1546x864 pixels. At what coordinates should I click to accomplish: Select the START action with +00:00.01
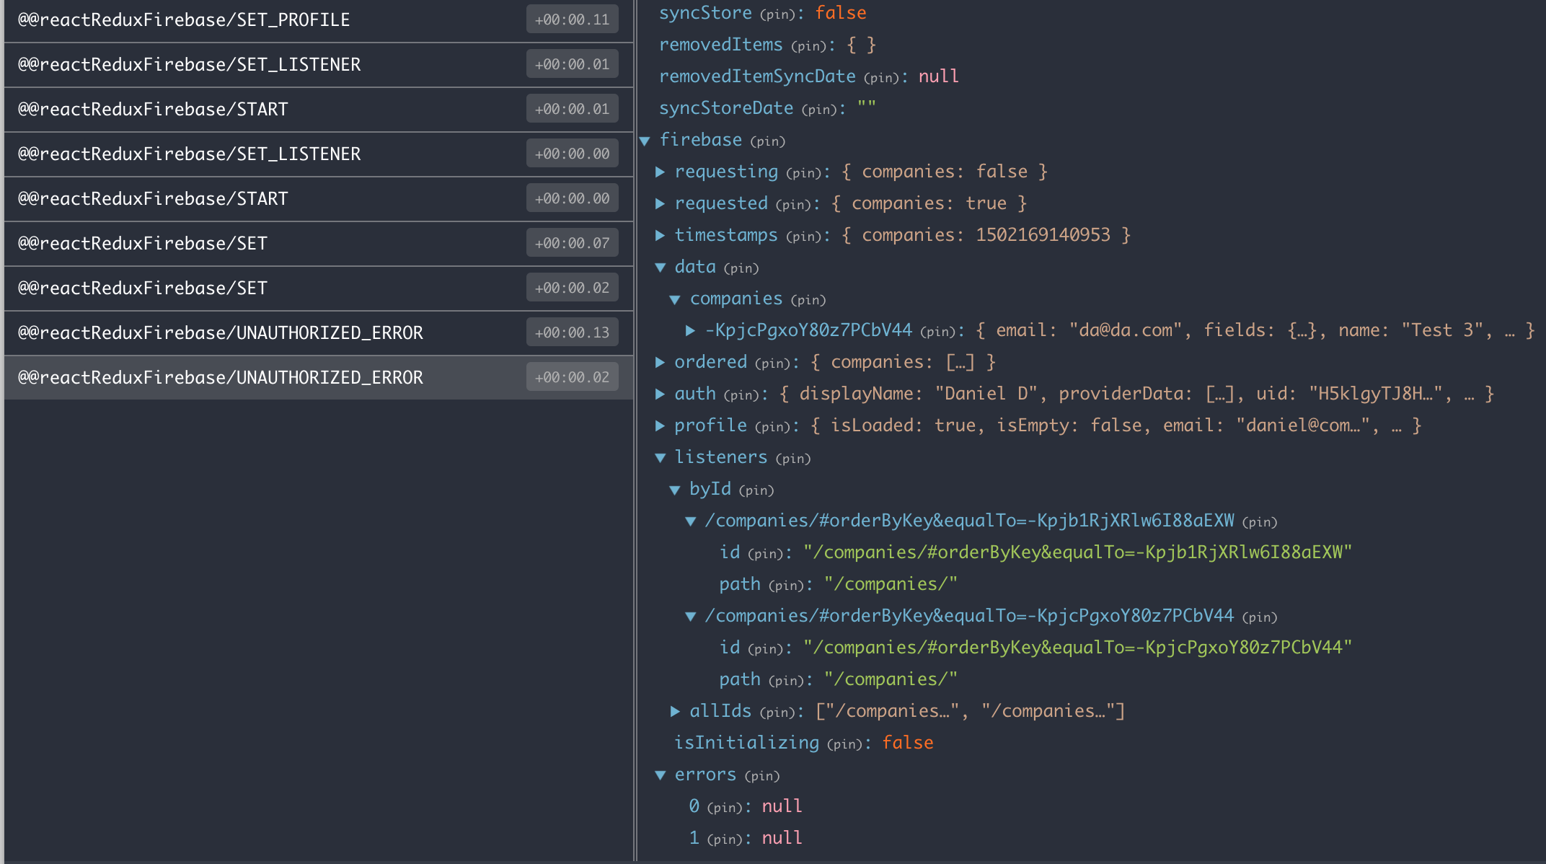(x=319, y=110)
